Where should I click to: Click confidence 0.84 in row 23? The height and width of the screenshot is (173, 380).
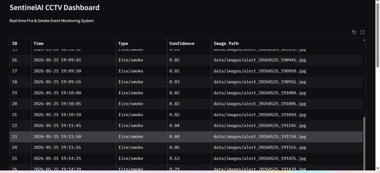189,136
